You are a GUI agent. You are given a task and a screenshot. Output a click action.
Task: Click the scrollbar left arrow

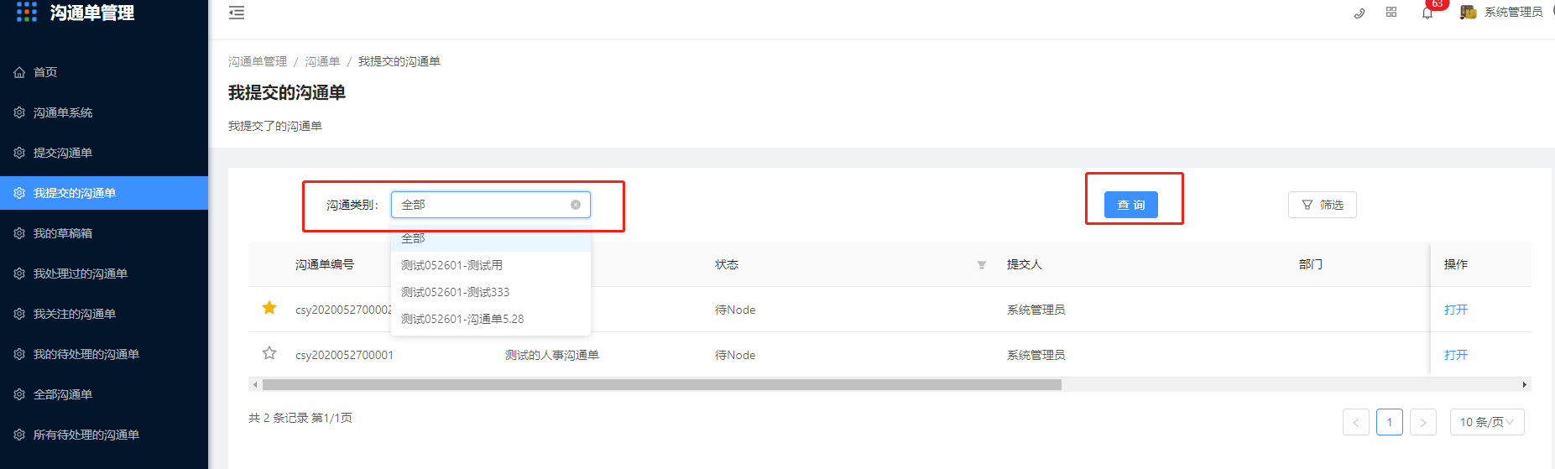point(255,385)
